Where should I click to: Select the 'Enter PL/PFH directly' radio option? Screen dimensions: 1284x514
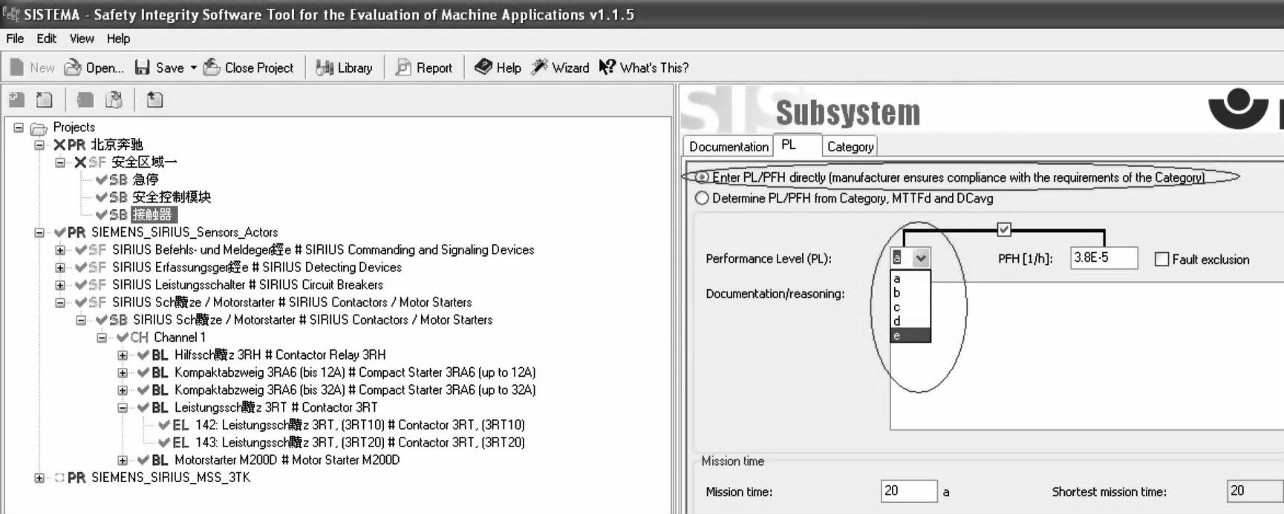(702, 177)
